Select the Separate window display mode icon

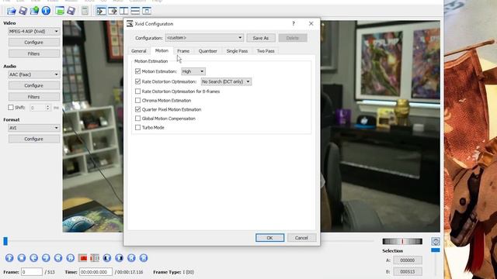[x=147, y=11]
